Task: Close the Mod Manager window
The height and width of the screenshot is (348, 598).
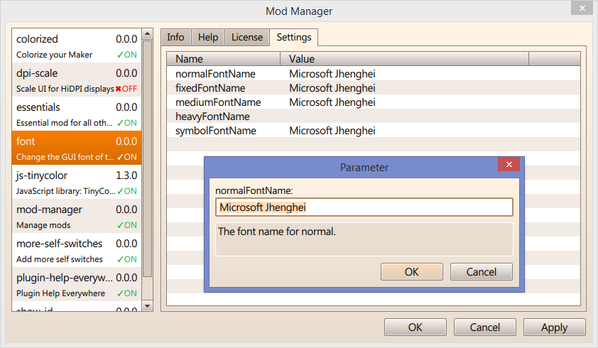Action: 582,8
